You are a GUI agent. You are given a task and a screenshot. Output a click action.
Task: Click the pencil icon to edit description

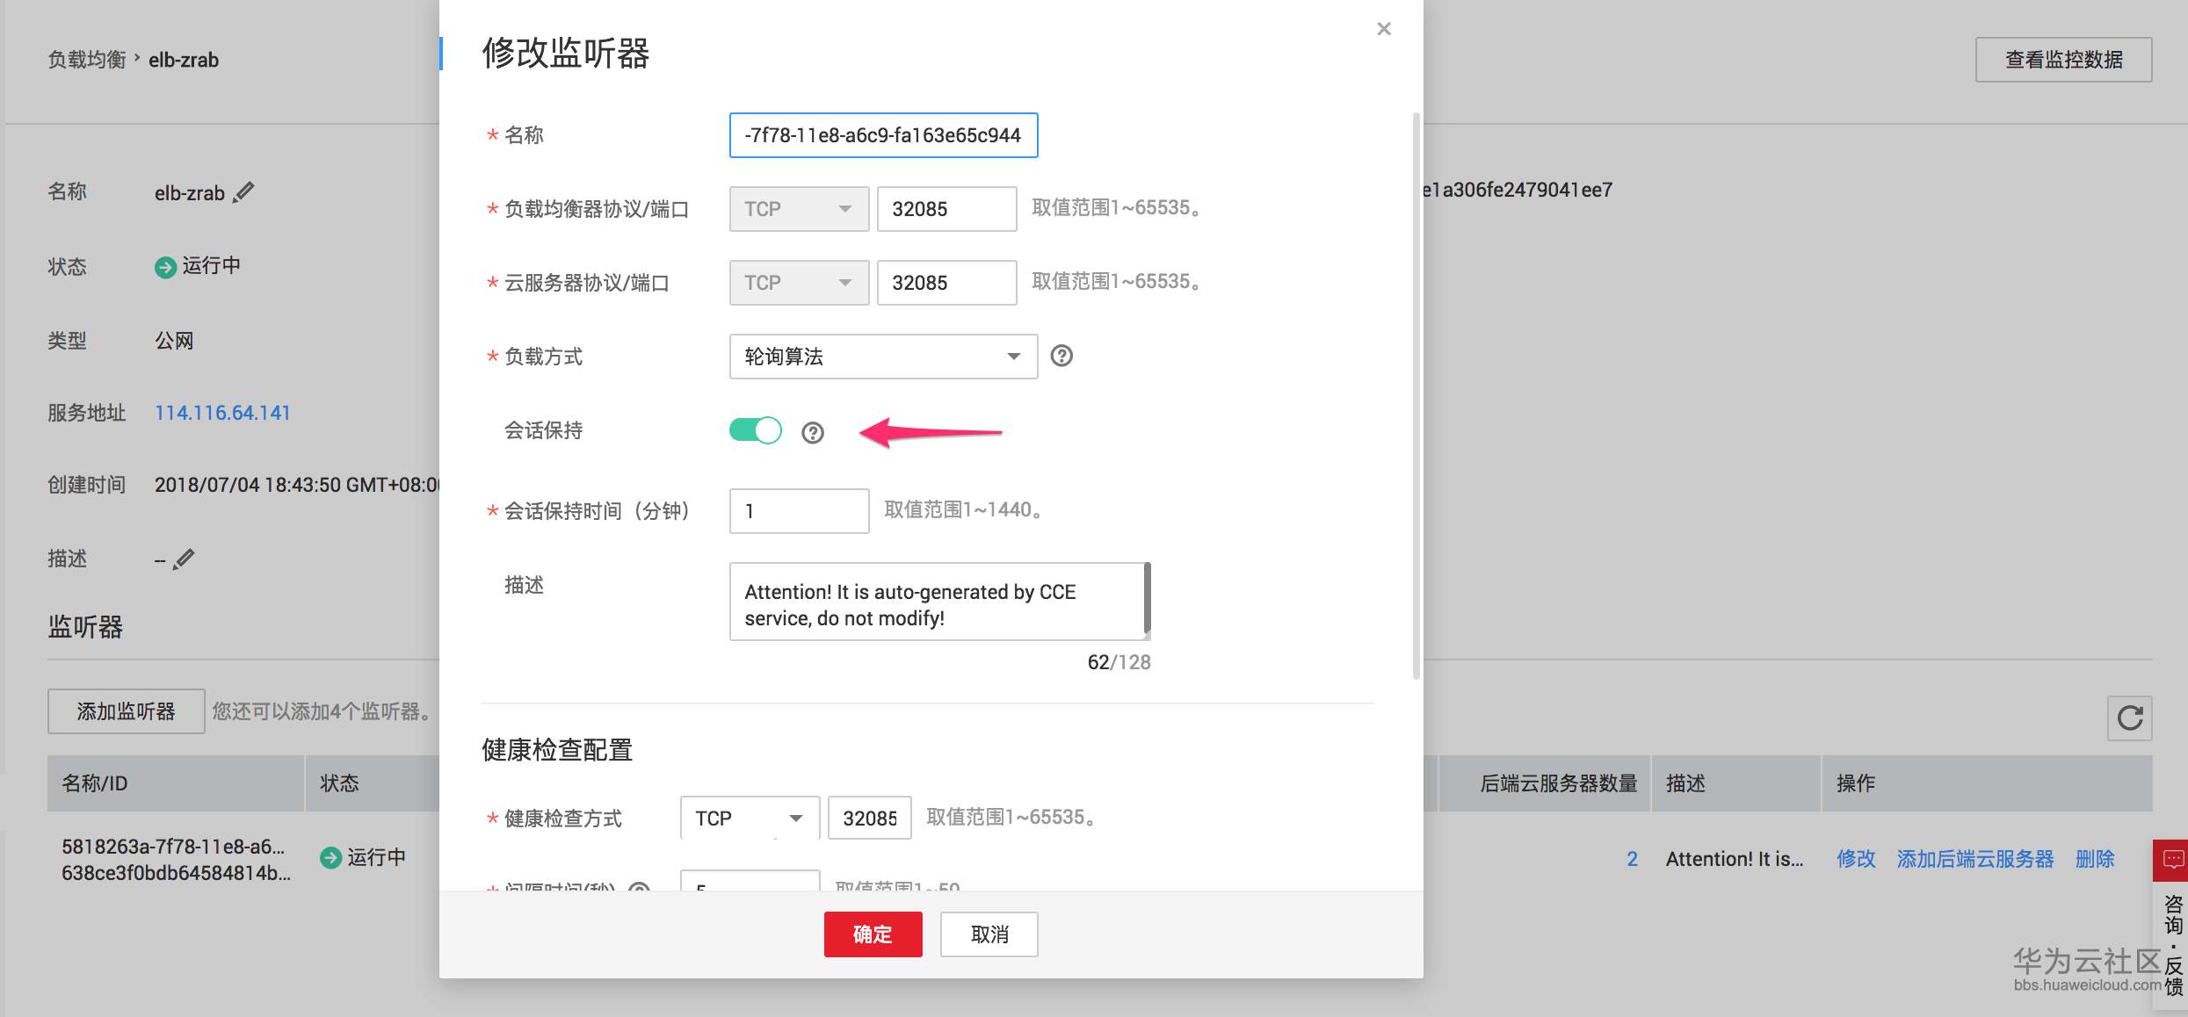click(184, 559)
